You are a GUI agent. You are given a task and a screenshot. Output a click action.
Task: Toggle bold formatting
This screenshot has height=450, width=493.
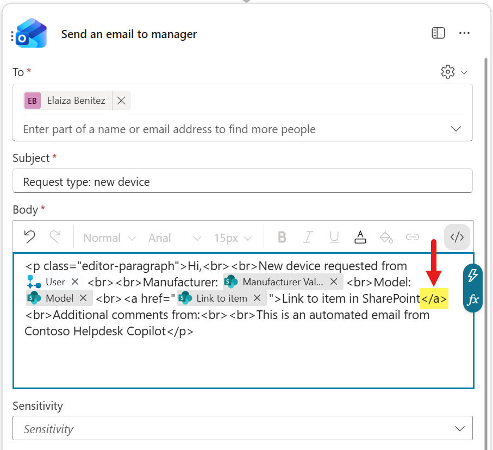[282, 237]
